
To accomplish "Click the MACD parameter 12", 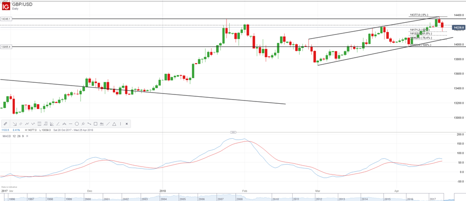I will [x=14, y=136].
